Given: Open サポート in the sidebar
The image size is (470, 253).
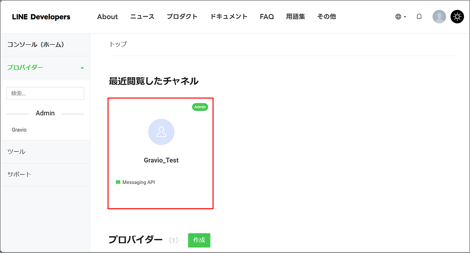Looking at the screenshot, I should point(45,175).
